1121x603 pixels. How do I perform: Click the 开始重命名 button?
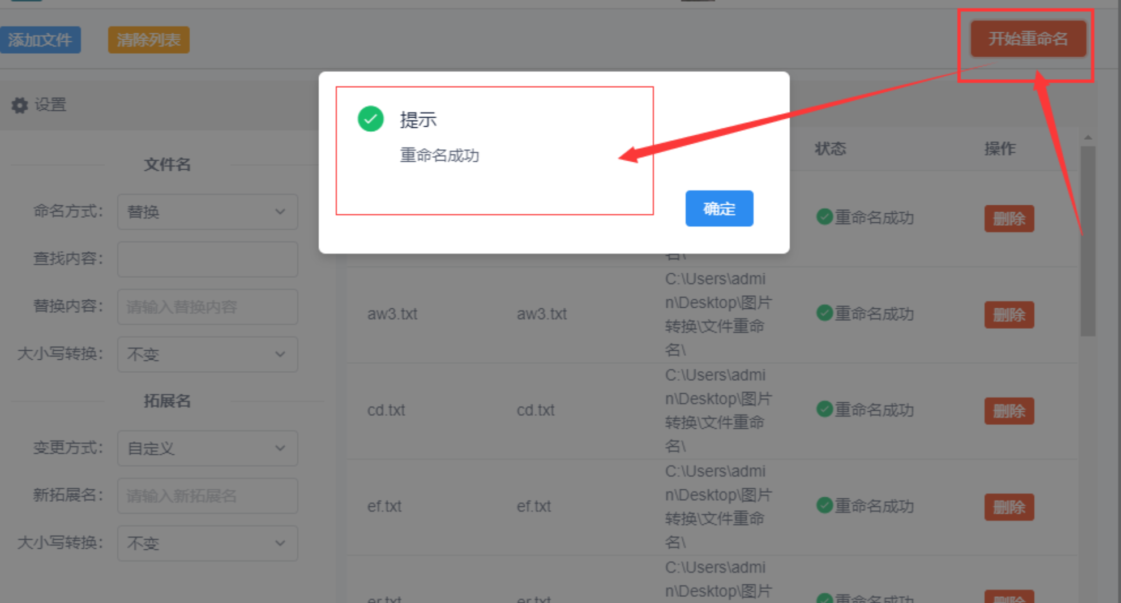(x=1028, y=39)
